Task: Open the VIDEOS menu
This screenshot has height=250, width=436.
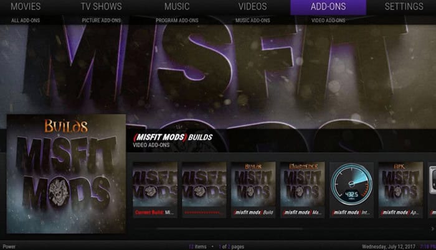Action: click(252, 6)
